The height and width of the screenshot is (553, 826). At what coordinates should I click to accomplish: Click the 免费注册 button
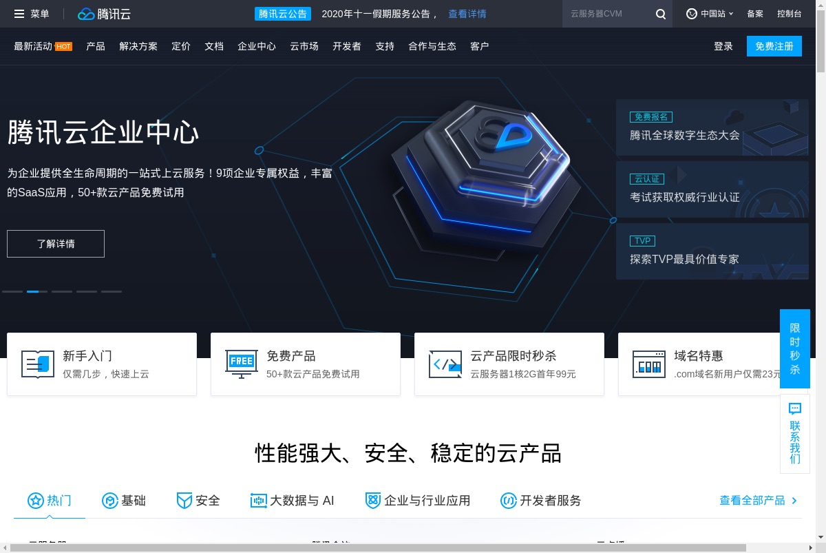[x=774, y=46]
